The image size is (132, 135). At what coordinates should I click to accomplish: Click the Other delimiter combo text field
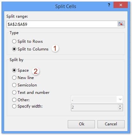94,99
